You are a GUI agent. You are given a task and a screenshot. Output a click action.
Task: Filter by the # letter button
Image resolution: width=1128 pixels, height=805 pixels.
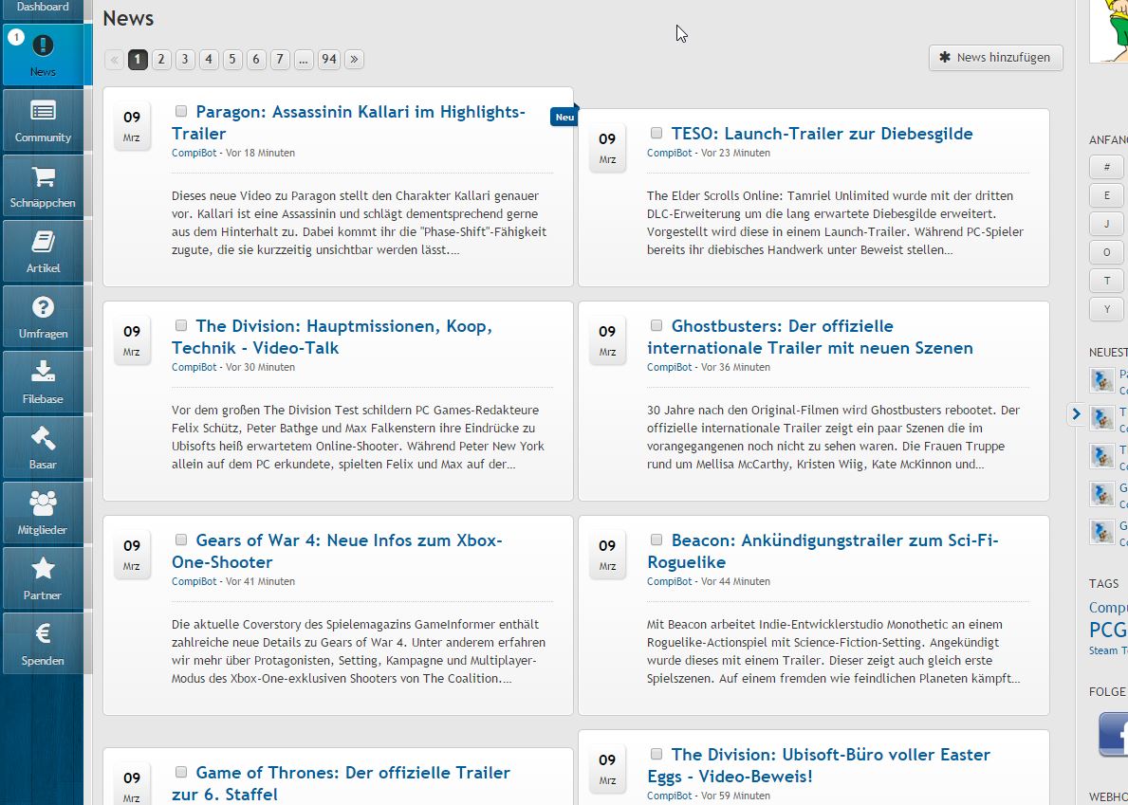pos(1106,167)
